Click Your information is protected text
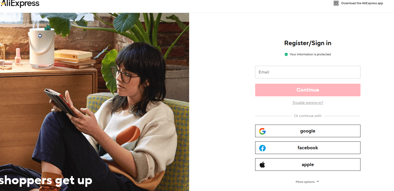Image resolution: width=394 pixels, height=191 pixels. (310, 54)
